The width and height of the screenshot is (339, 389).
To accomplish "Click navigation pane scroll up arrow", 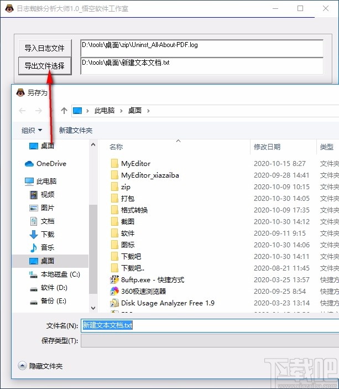I will point(93,144).
